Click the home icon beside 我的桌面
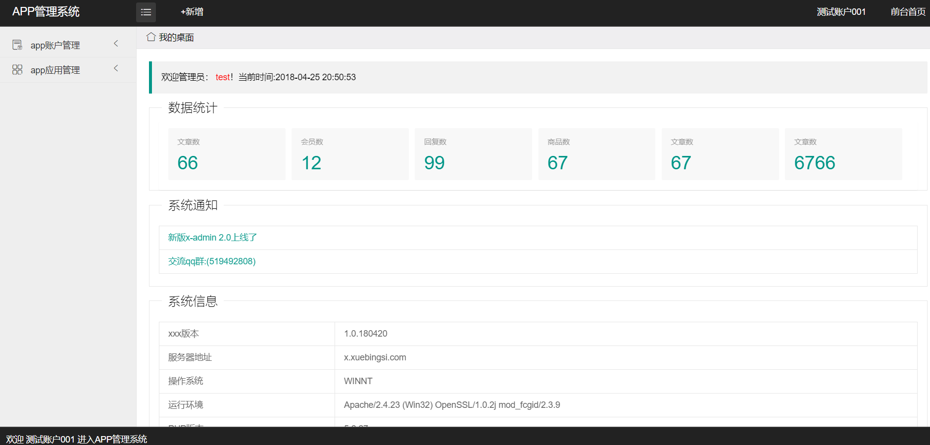Viewport: 930px width, 445px height. tap(151, 37)
